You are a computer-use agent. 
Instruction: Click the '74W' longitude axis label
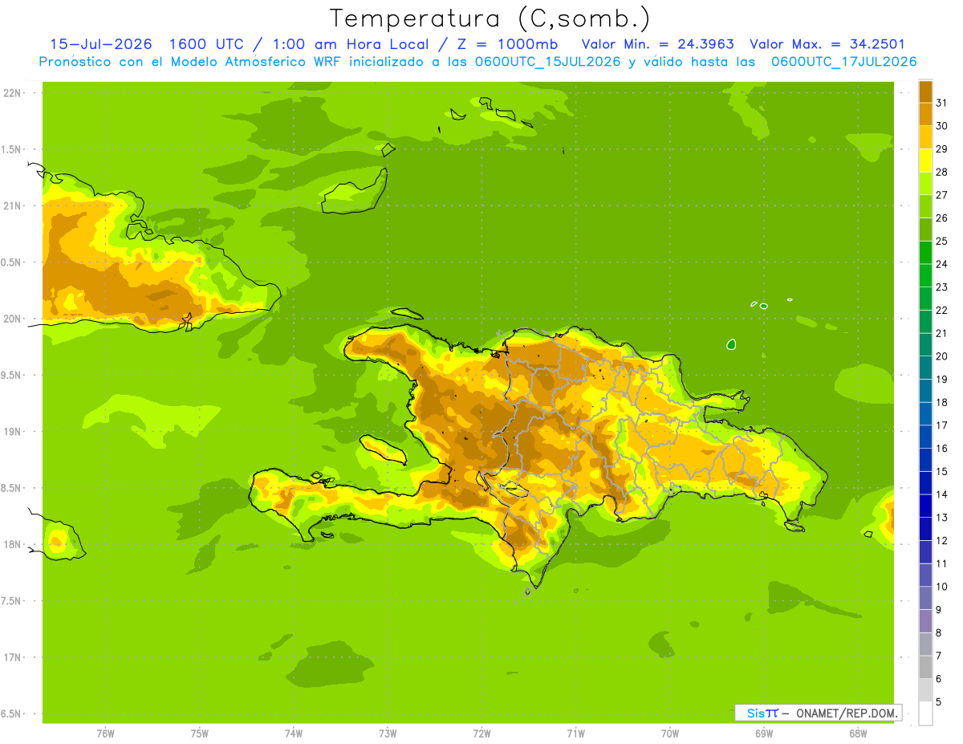coord(294,734)
